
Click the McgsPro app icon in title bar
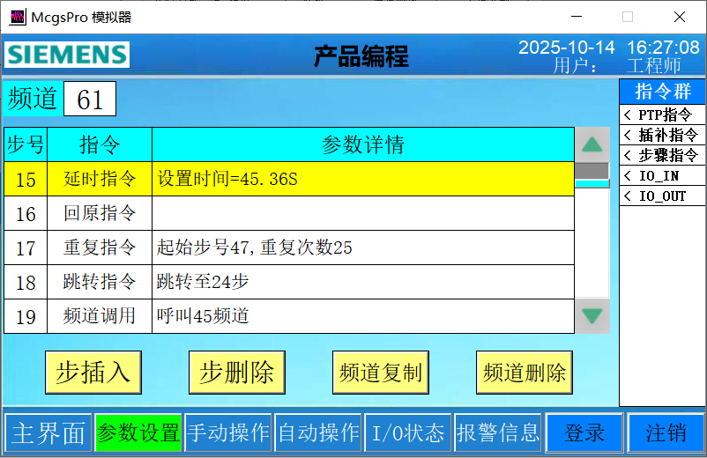17,17
